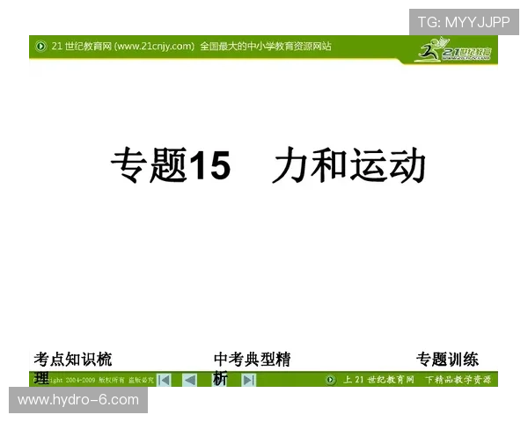Click the first-slide navigation button

(x=164, y=381)
